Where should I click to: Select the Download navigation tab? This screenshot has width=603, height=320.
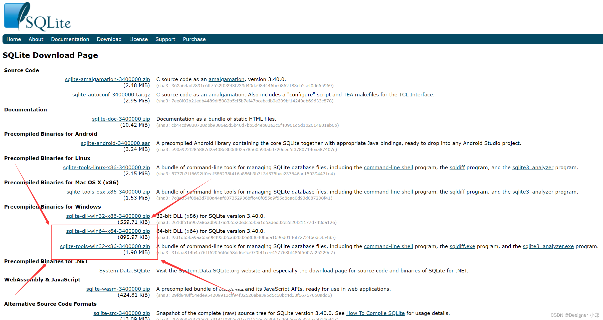click(109, 39)
